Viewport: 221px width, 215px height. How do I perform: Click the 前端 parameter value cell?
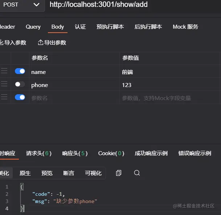click(170, 71)
